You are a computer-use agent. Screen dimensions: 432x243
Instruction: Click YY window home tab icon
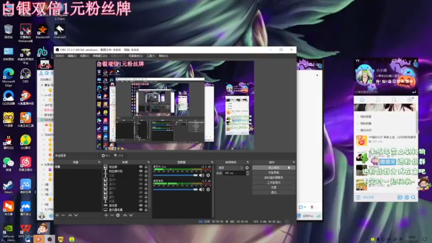[x=362, y=100]
